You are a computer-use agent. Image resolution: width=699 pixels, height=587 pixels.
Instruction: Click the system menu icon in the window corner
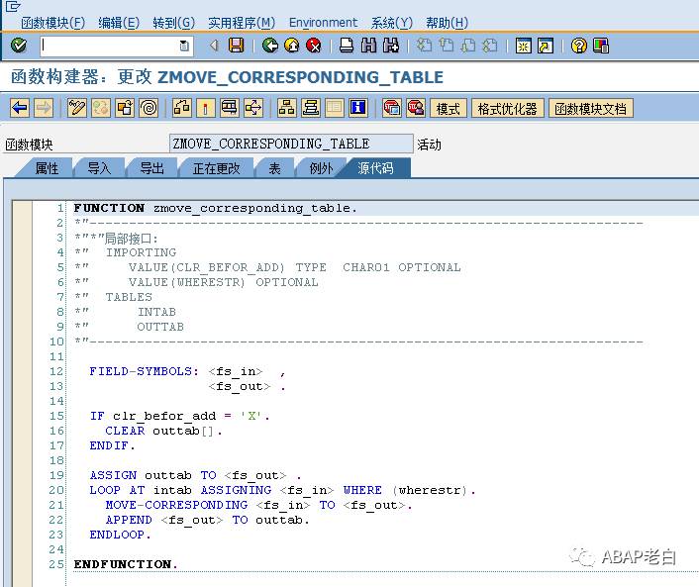13,6
